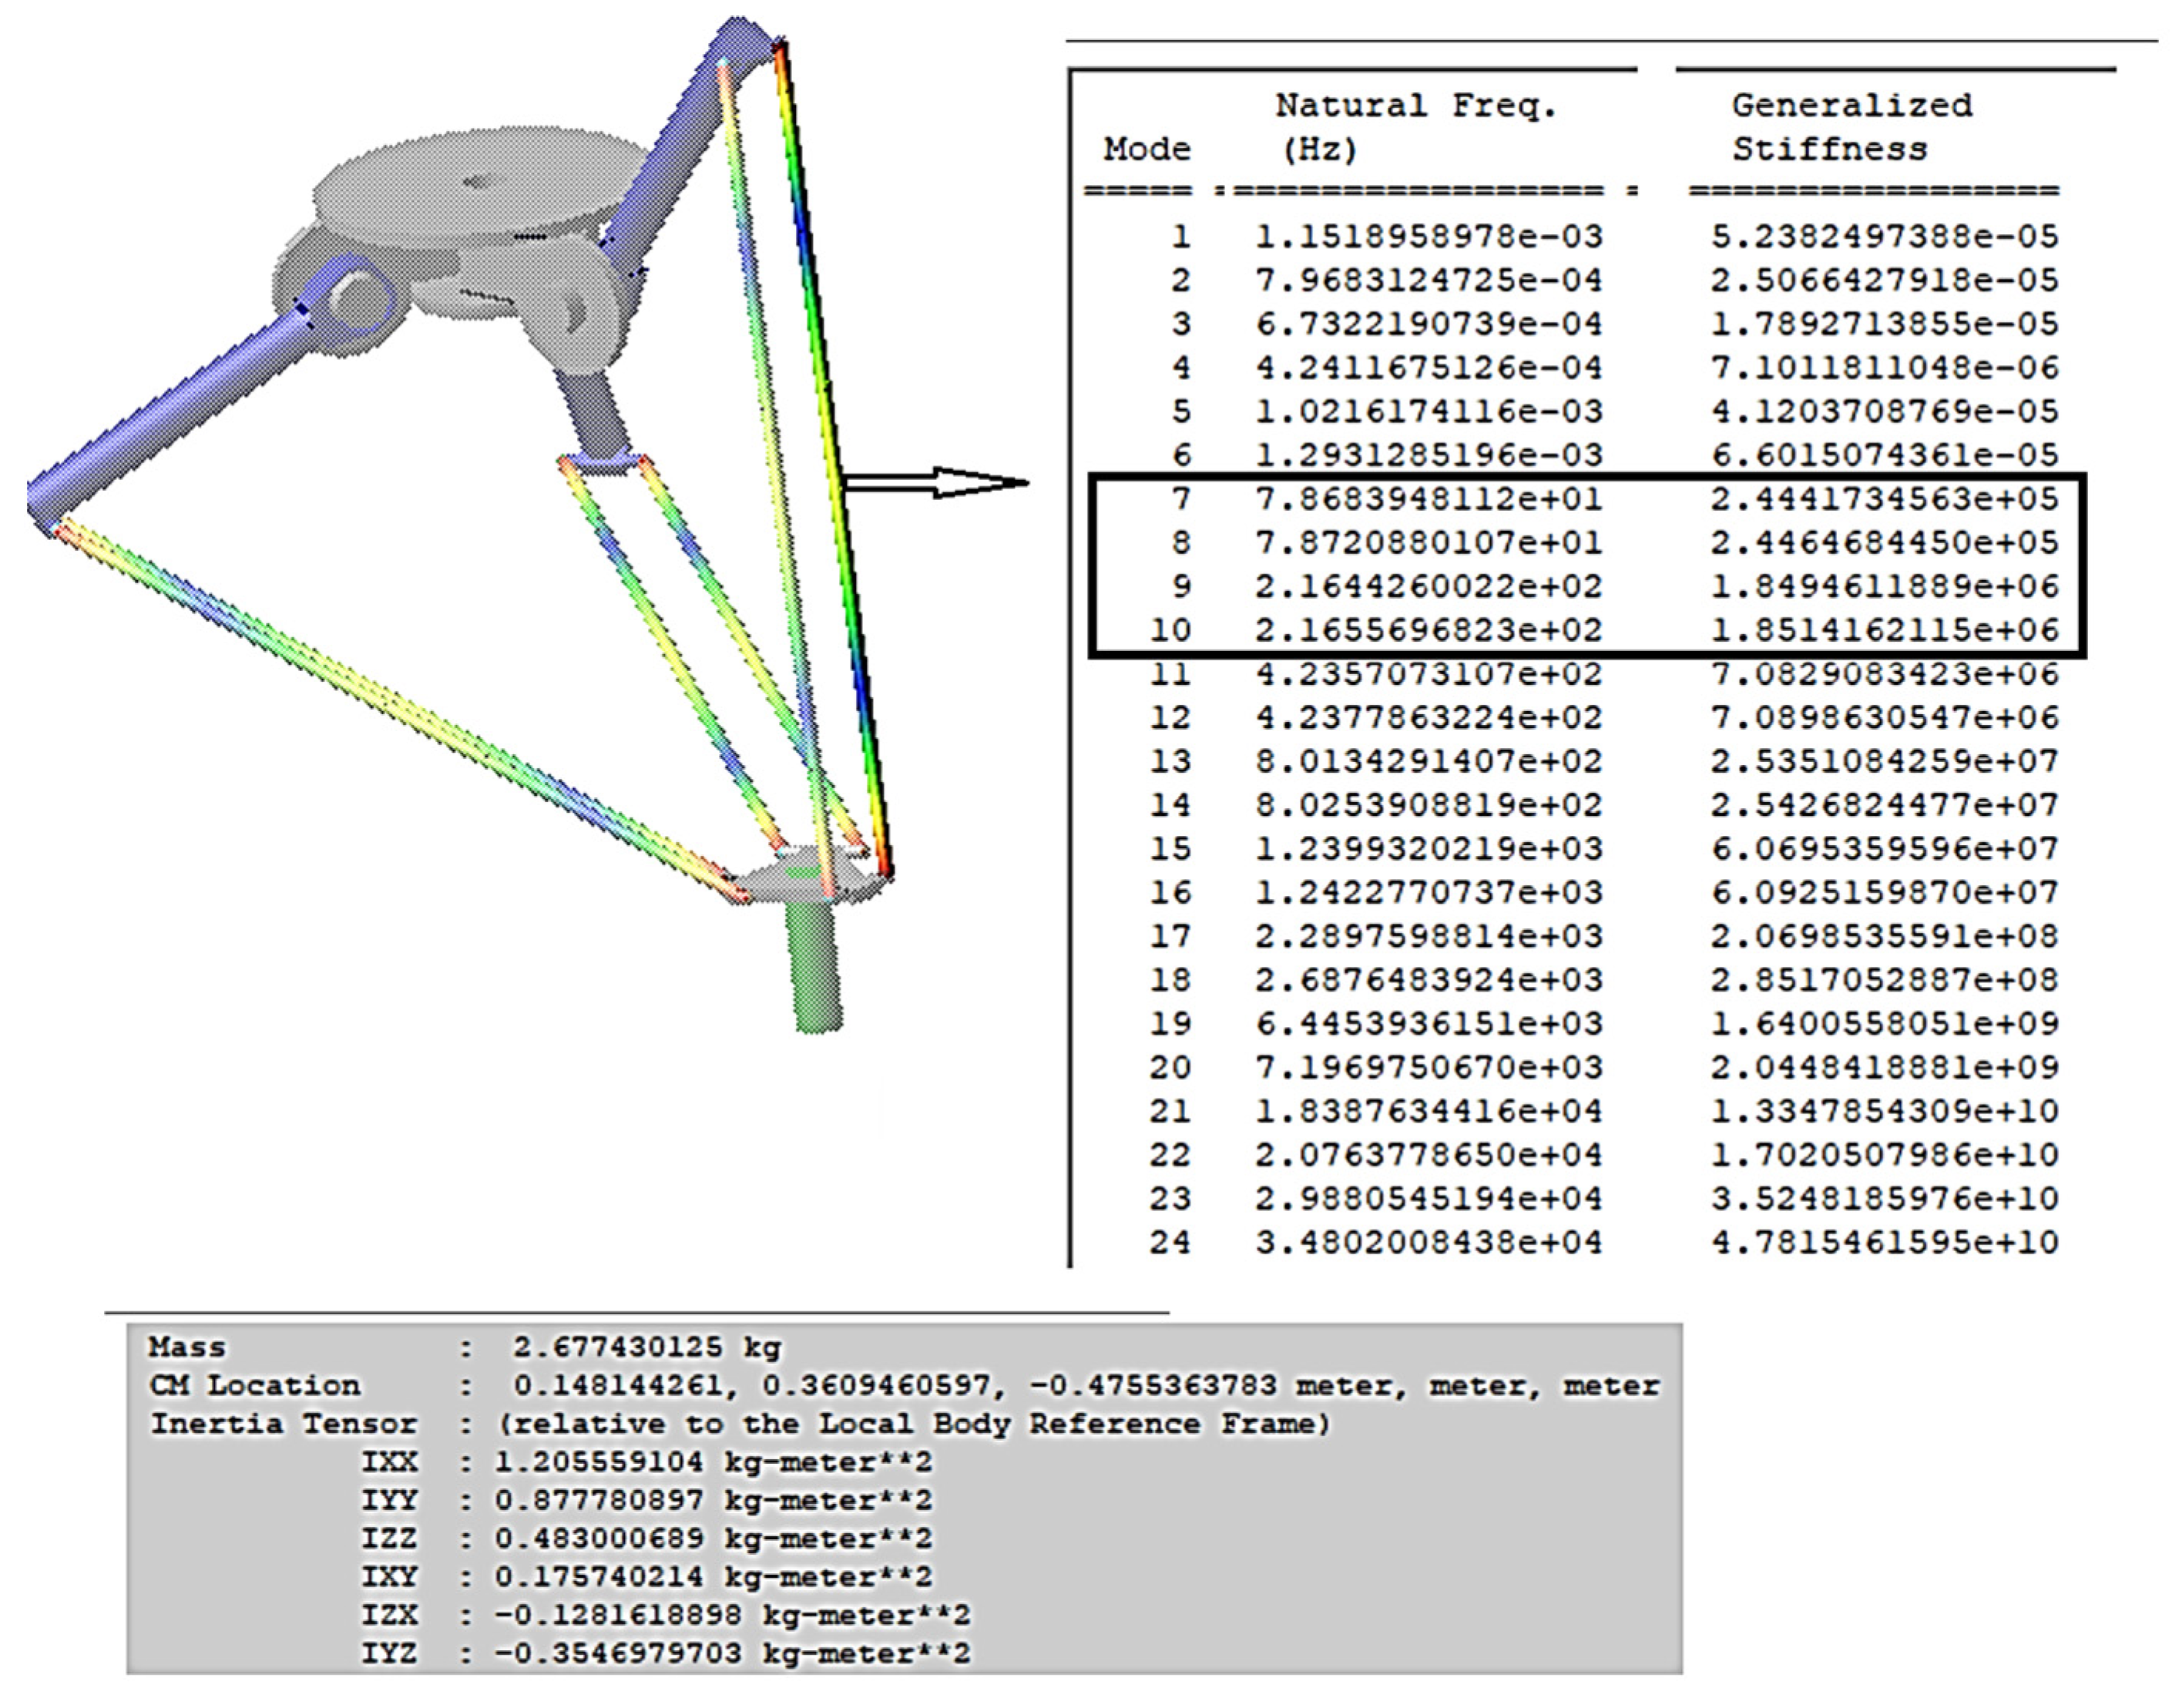
Task: Select Mode 1 natural frequency value
Action: point(1429,237)
